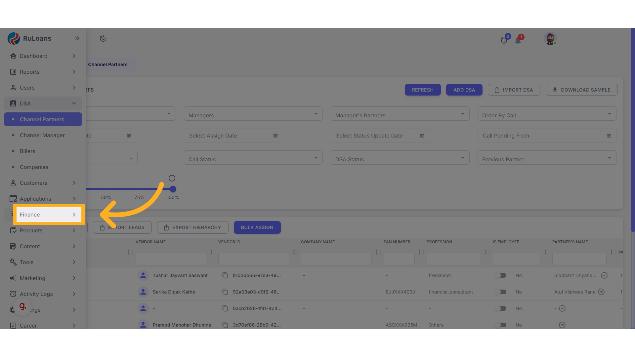Collapse sidebar with double-chevron icon
The width and height of the screenshot is (635, 357).
[77, 38]
